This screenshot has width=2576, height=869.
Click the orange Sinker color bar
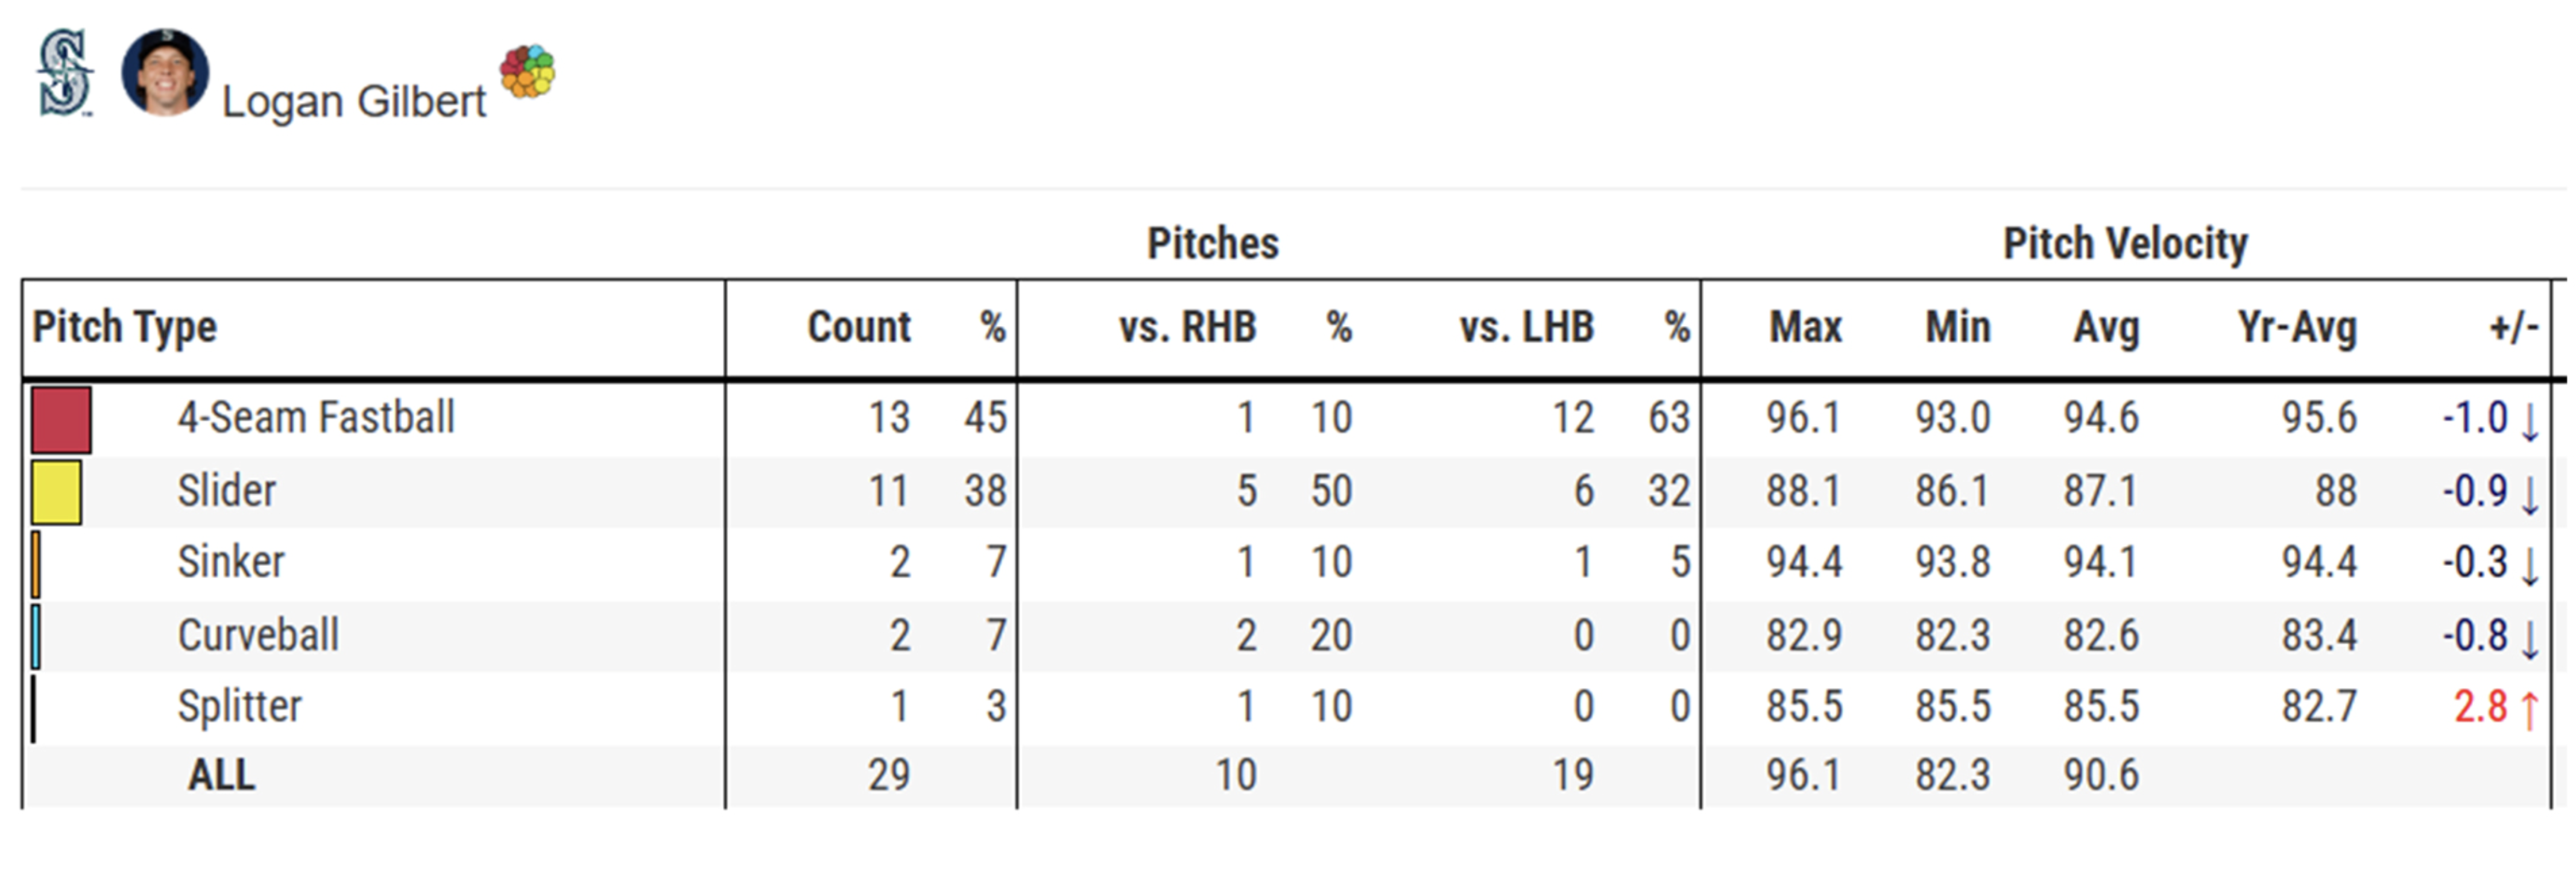[36, 563]
